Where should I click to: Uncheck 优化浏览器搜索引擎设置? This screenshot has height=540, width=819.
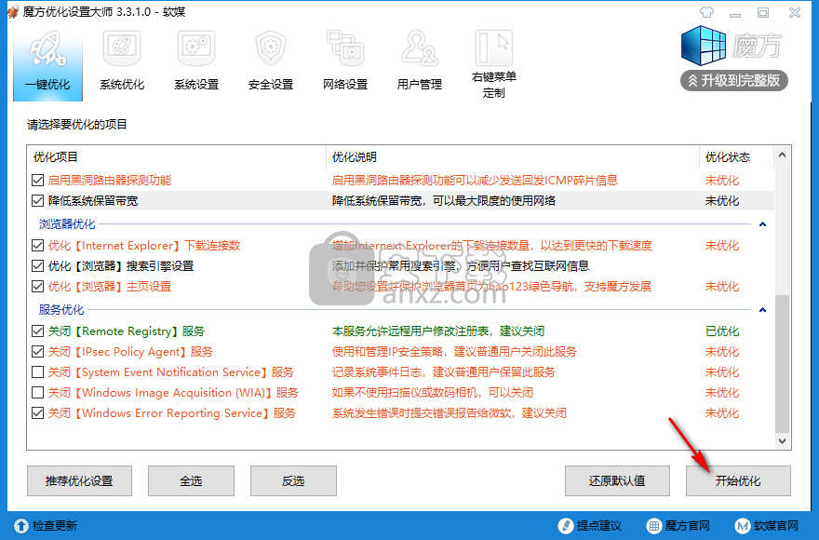point(37,266)
